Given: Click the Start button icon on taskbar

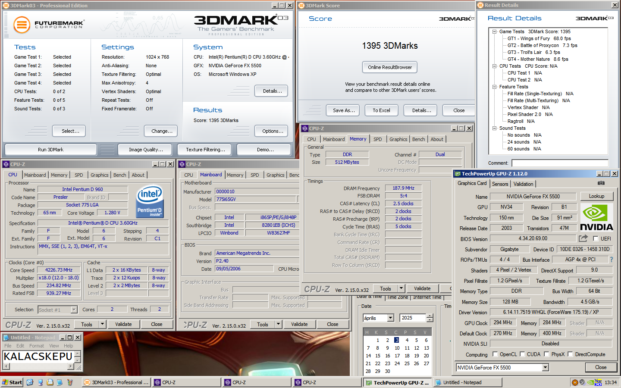Looking at the screenshot, I should tap(12, 382).
